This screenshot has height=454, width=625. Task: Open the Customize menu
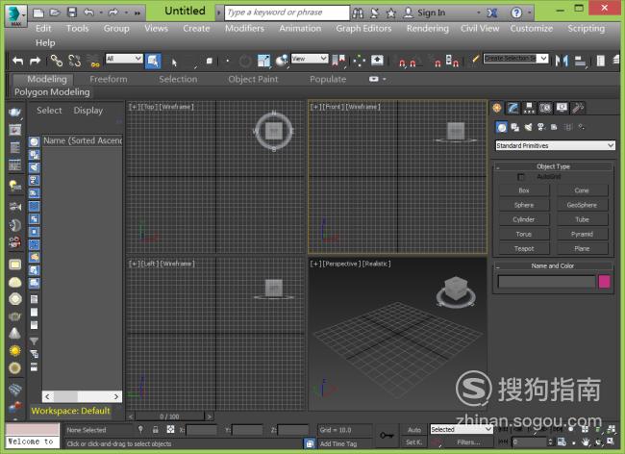532,28
